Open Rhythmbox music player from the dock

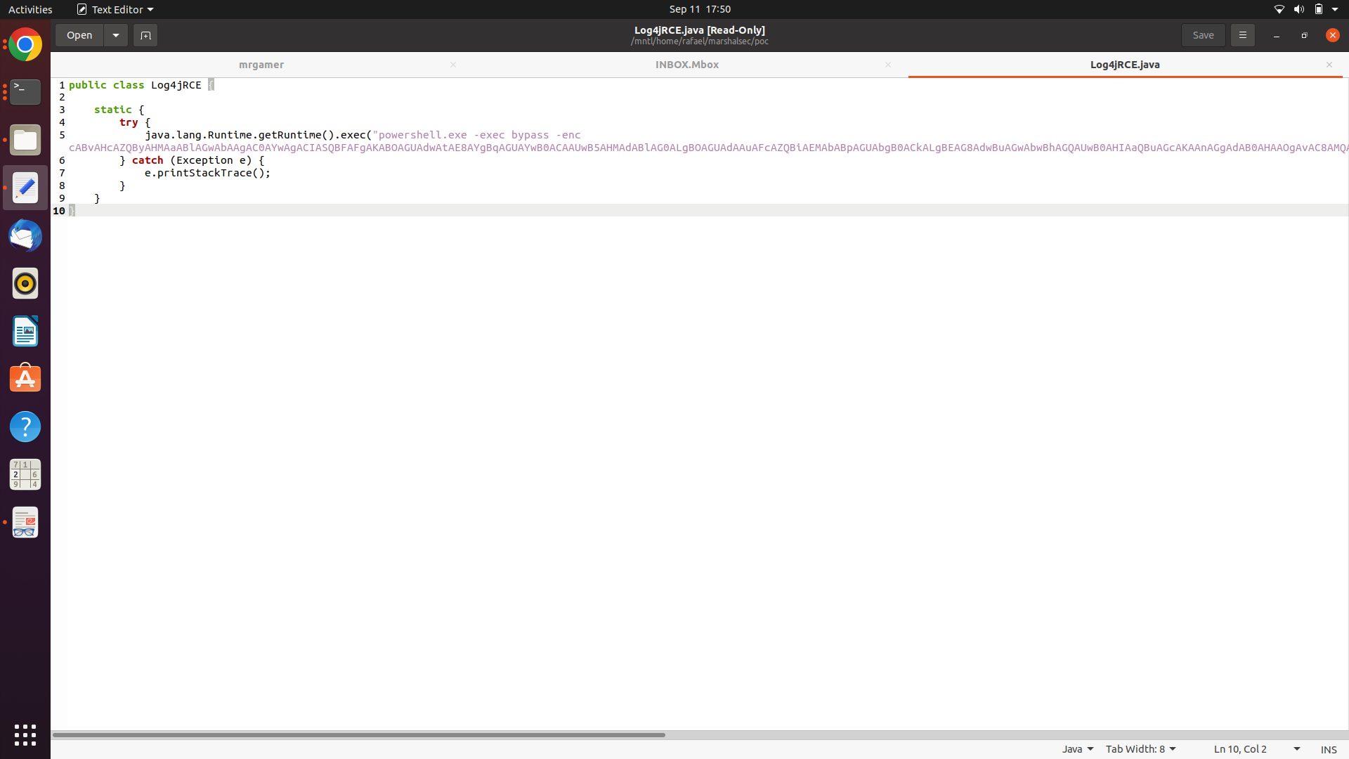point(25,283)
